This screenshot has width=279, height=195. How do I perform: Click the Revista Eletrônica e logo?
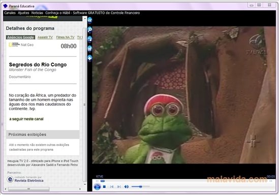coord(10,179)
